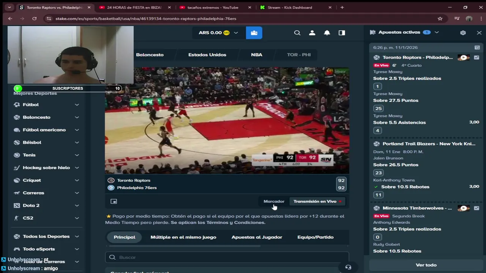The height and width of the screenshot is (273, 486).
Task: Open the site search magnifier icon
Action: click(x=297, y=33)
